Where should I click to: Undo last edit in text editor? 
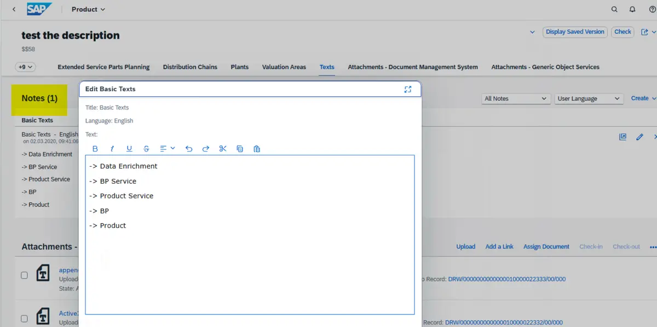pos(189,148)
